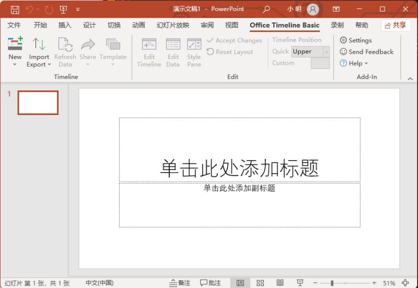
Task: Open the 文件 menu
Action: click(14, 26)
